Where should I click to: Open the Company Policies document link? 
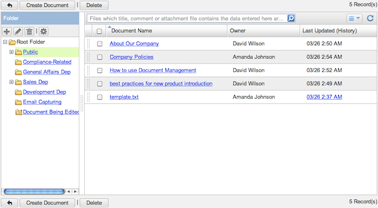131,57
